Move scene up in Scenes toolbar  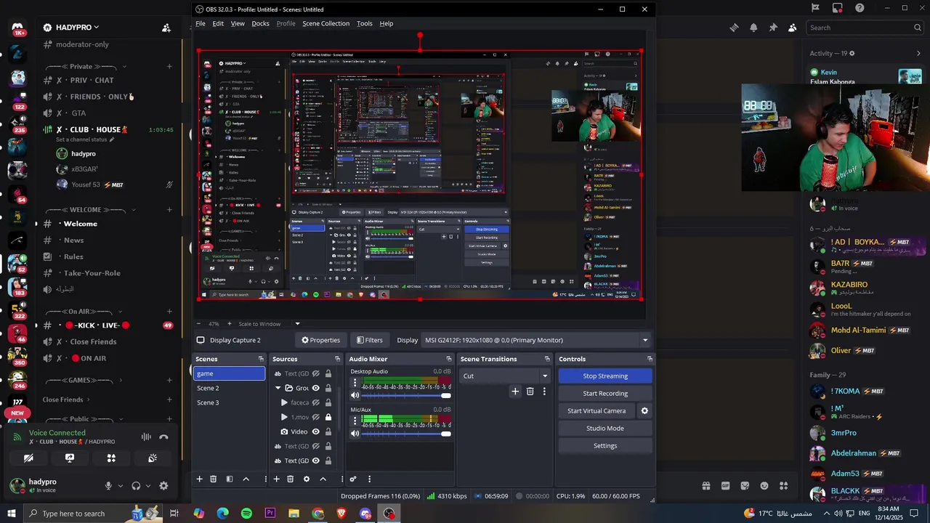(x=246, y=479)
